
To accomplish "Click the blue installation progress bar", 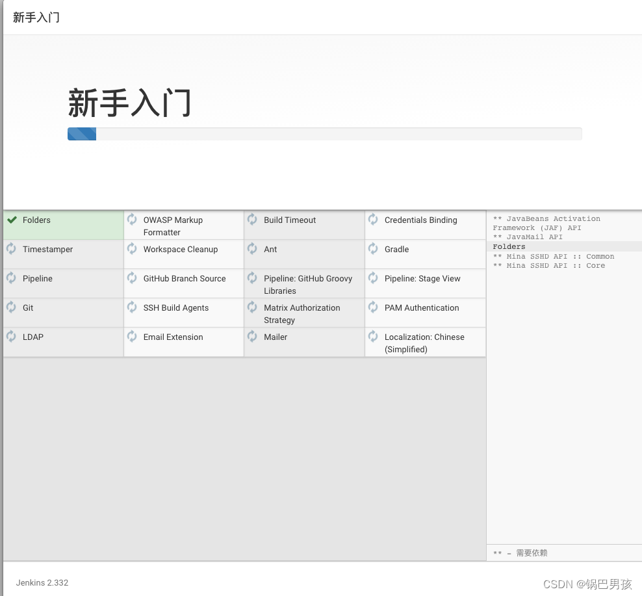I will coord(81,134).
